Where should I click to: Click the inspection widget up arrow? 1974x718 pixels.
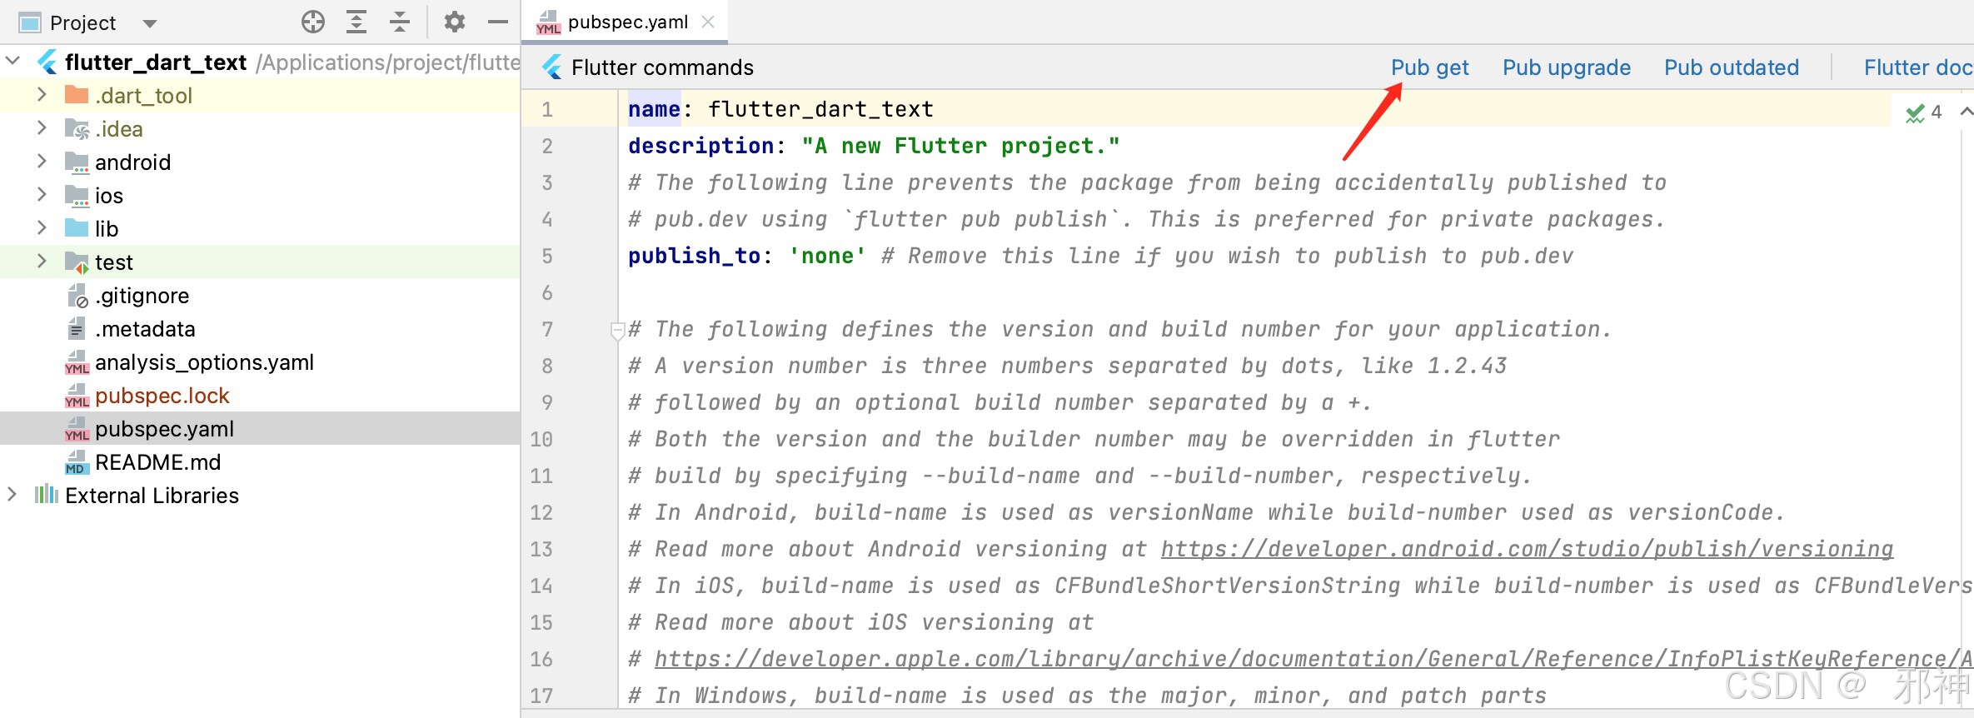pos(1967,112)
